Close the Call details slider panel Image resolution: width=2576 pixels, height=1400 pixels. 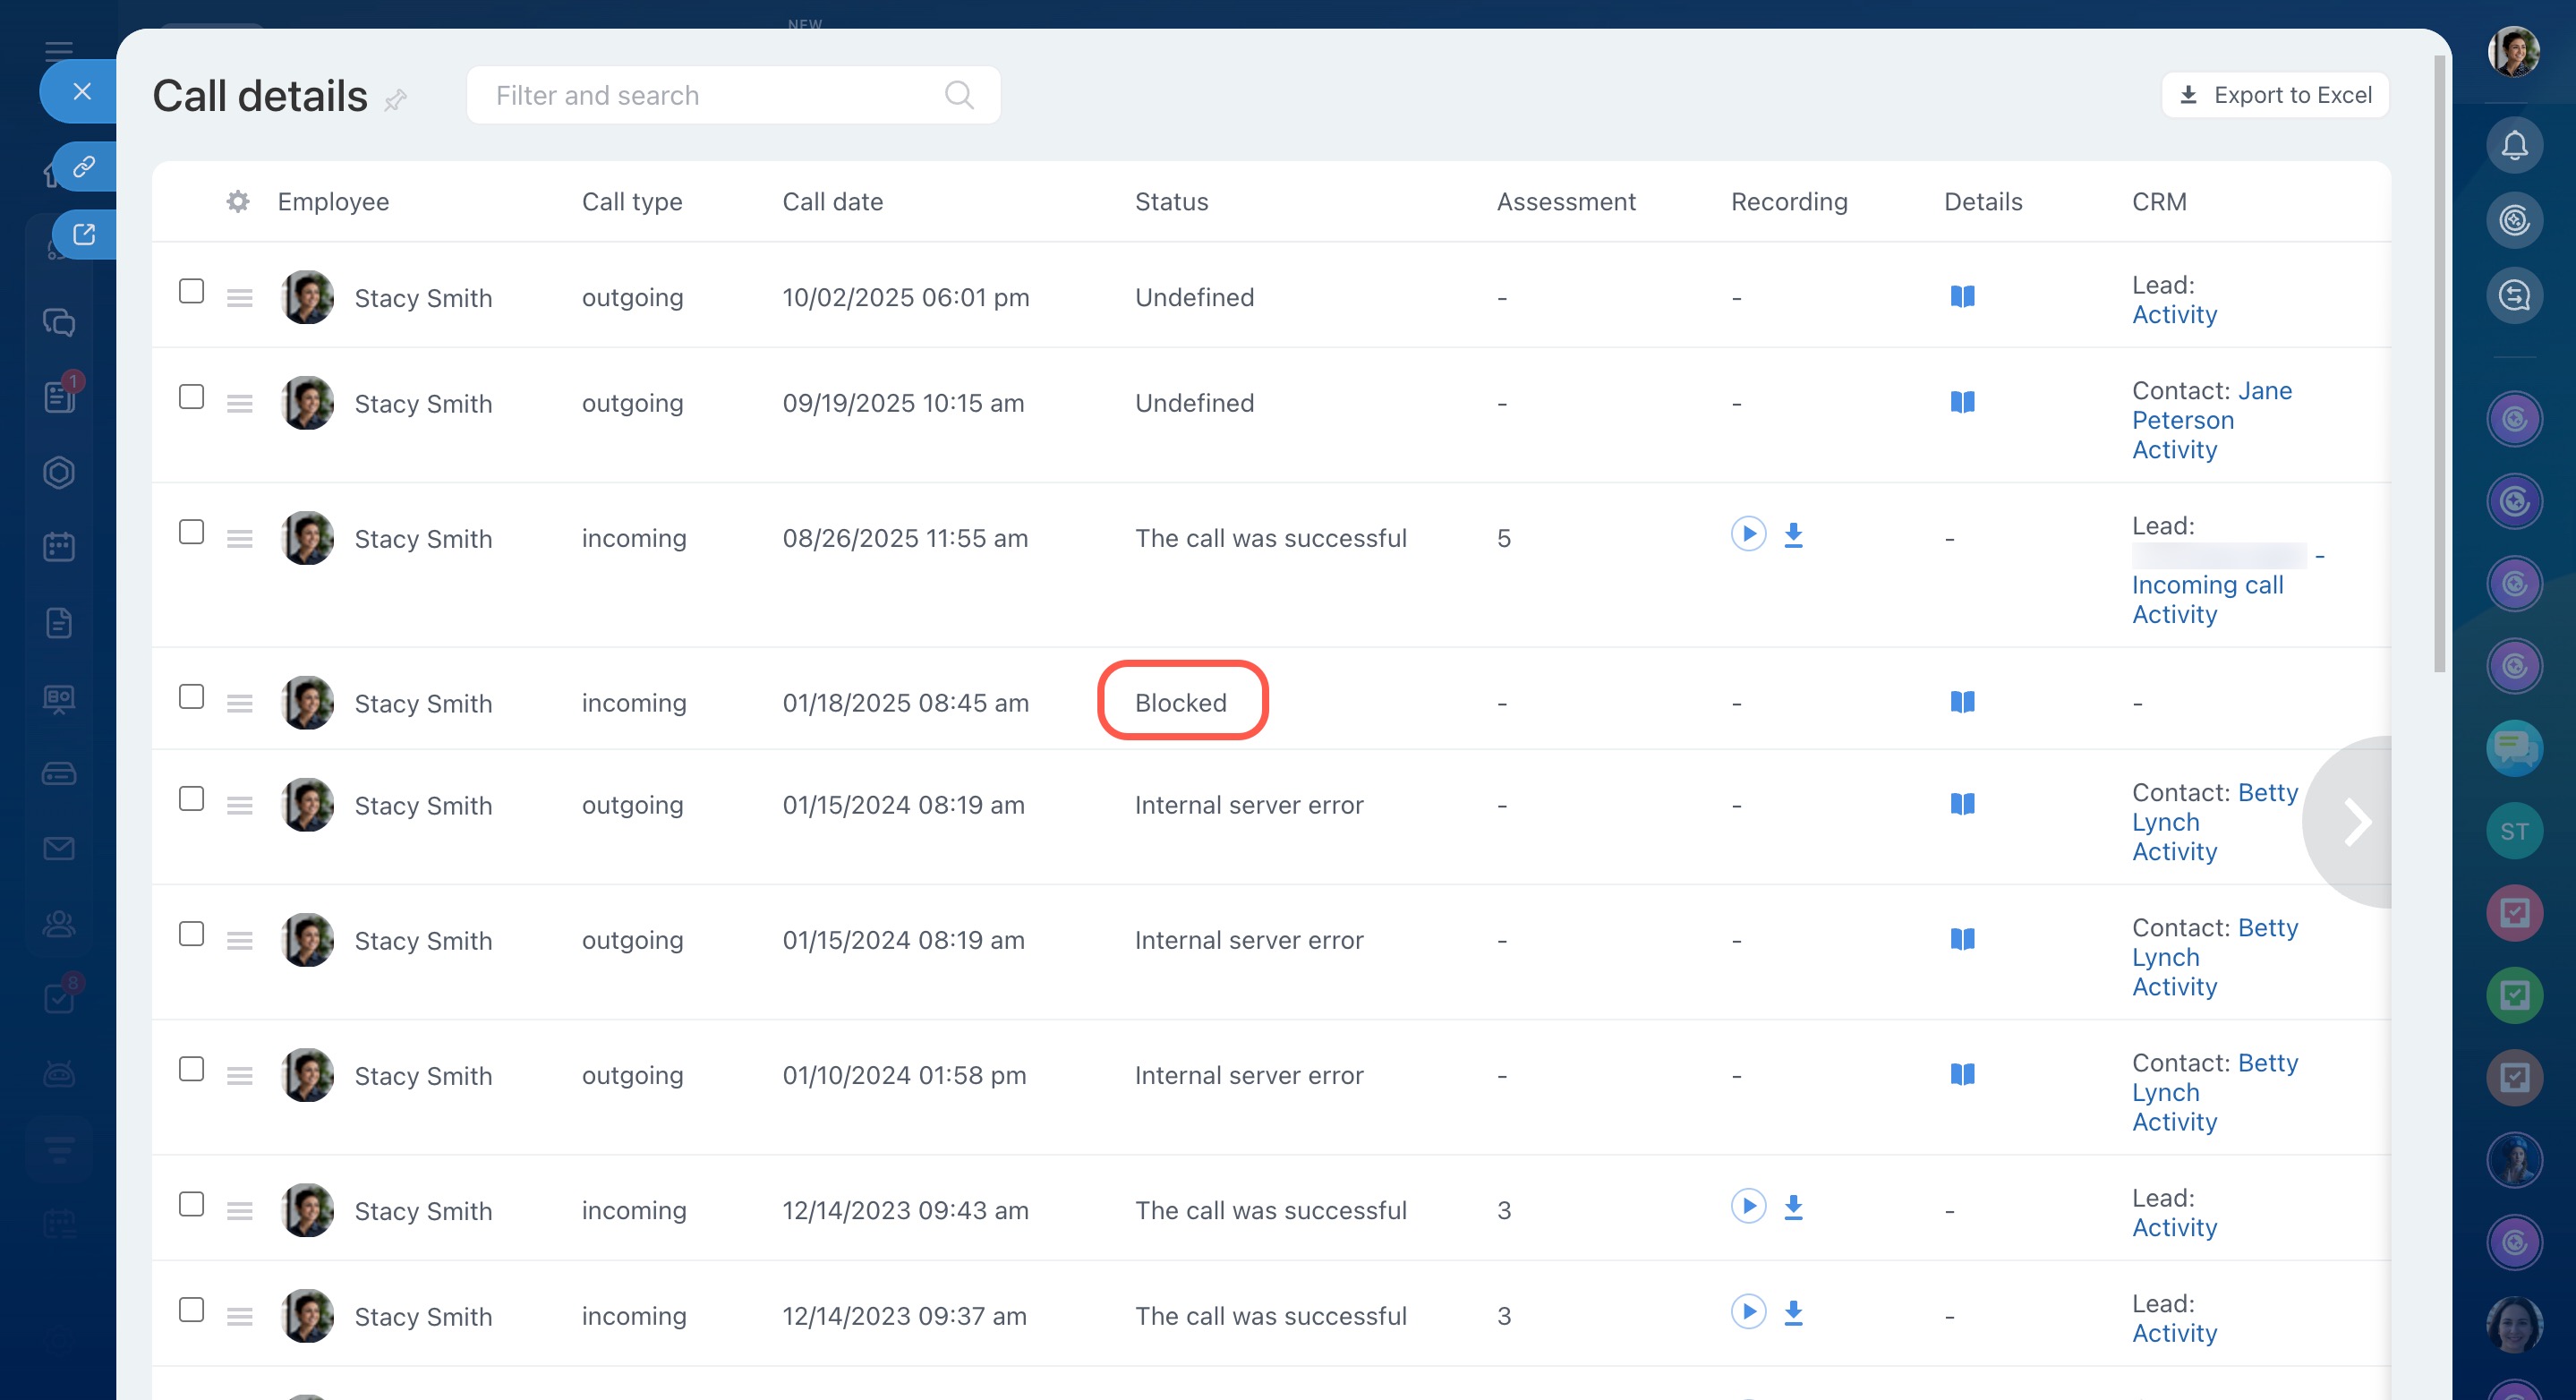[x=82, y=92]
